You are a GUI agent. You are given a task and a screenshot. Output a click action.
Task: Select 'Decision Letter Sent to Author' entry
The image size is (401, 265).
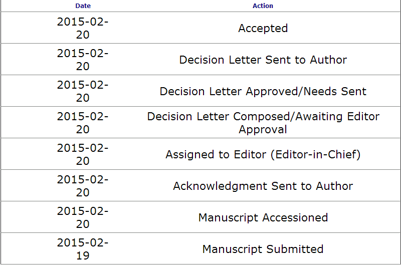263,60
